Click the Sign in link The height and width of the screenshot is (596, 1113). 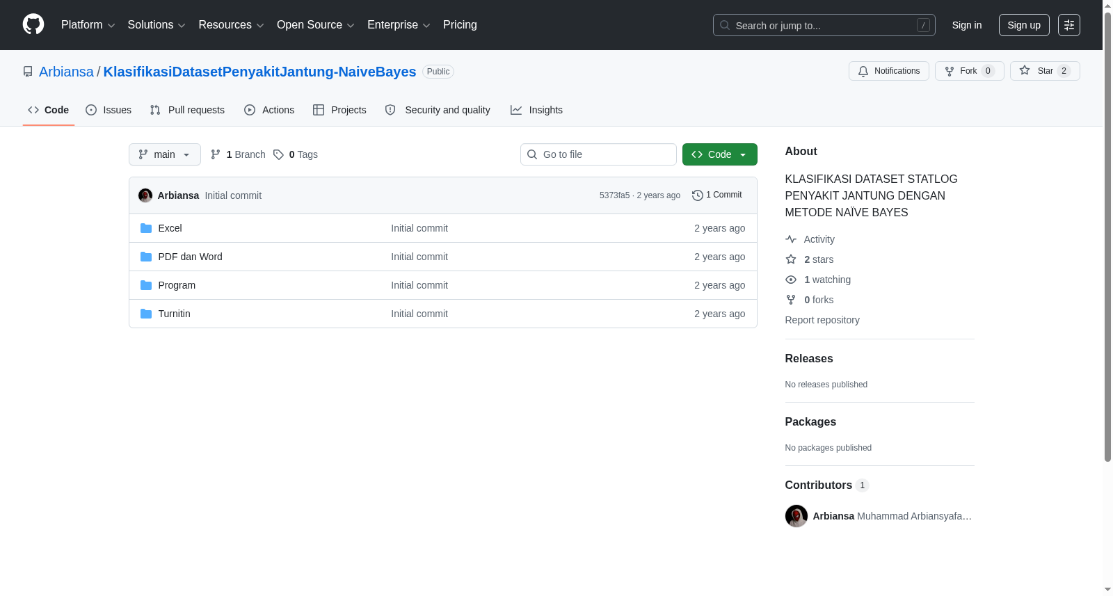coord(967,25)
